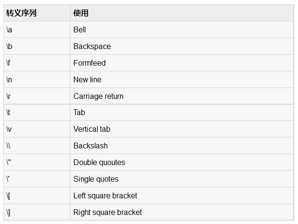Image resolution: width=298 pixels, height=224 pixels.
Task: Click the New line description
Action: [87, 79]
